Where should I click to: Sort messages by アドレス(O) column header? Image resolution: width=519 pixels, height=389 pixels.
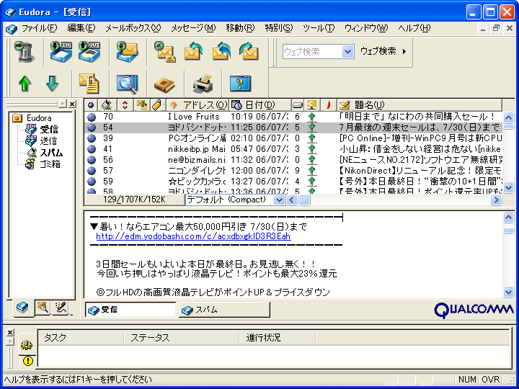(198, 105)
